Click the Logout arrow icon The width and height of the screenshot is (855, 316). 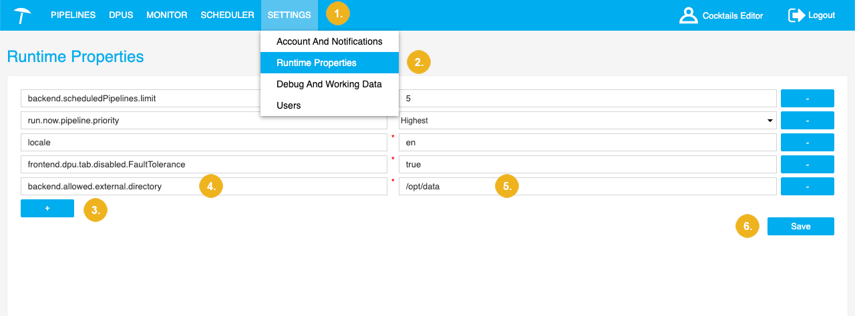coord(796,15)
